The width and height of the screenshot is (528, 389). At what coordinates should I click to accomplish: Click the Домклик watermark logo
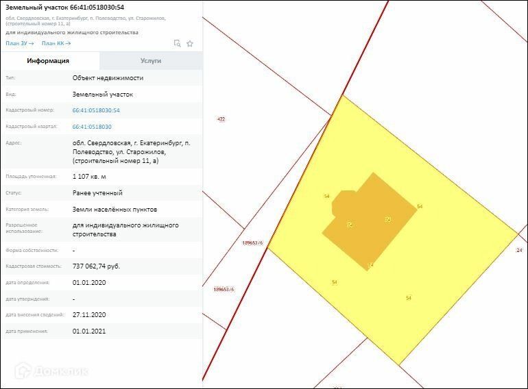51,371
